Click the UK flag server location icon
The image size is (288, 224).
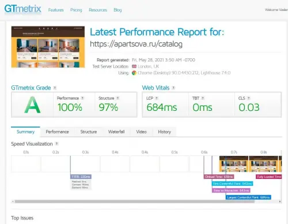134,66
